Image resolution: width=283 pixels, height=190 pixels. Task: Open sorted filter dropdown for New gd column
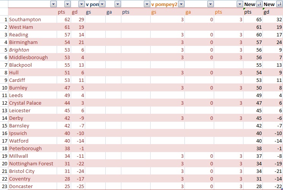coord(279,4)
